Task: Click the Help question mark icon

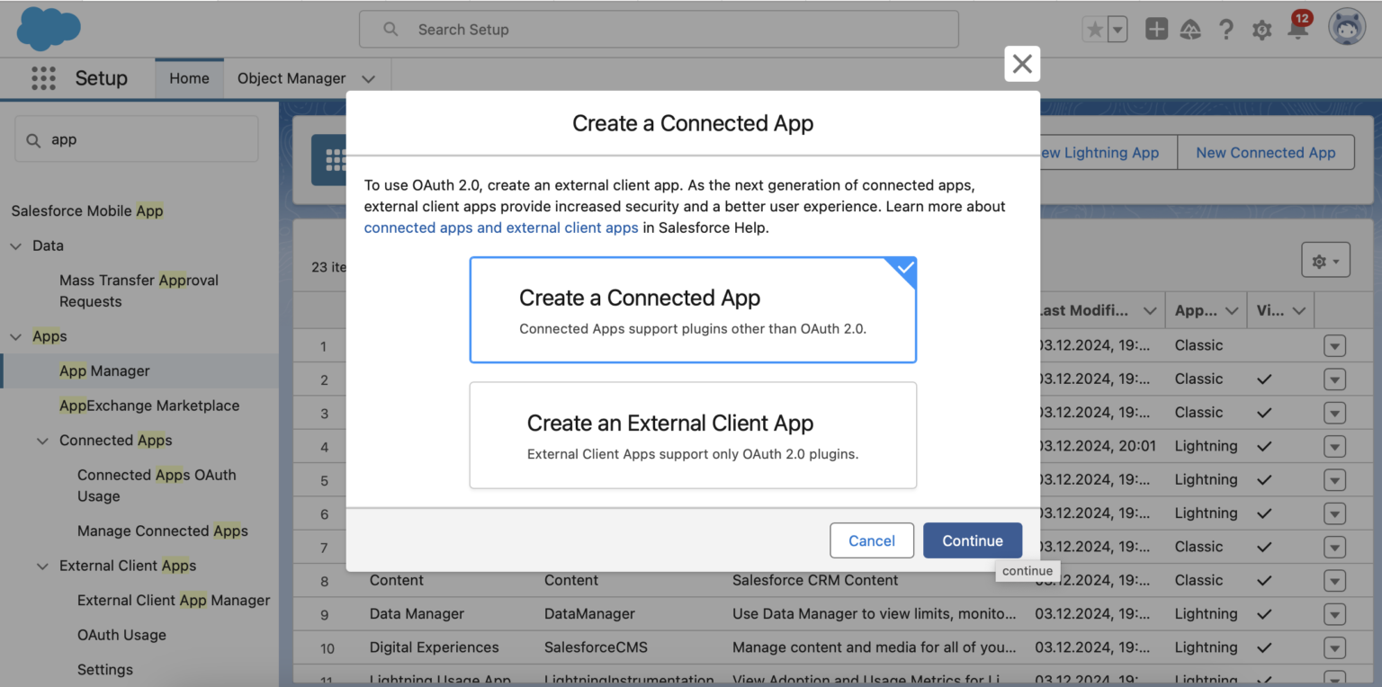Action: [1225, 30]
